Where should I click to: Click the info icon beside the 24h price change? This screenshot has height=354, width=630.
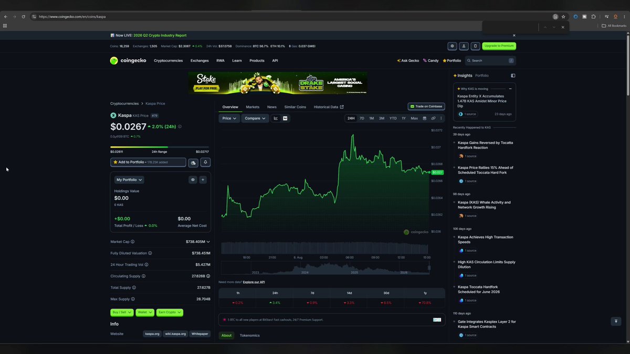[180, 126]
